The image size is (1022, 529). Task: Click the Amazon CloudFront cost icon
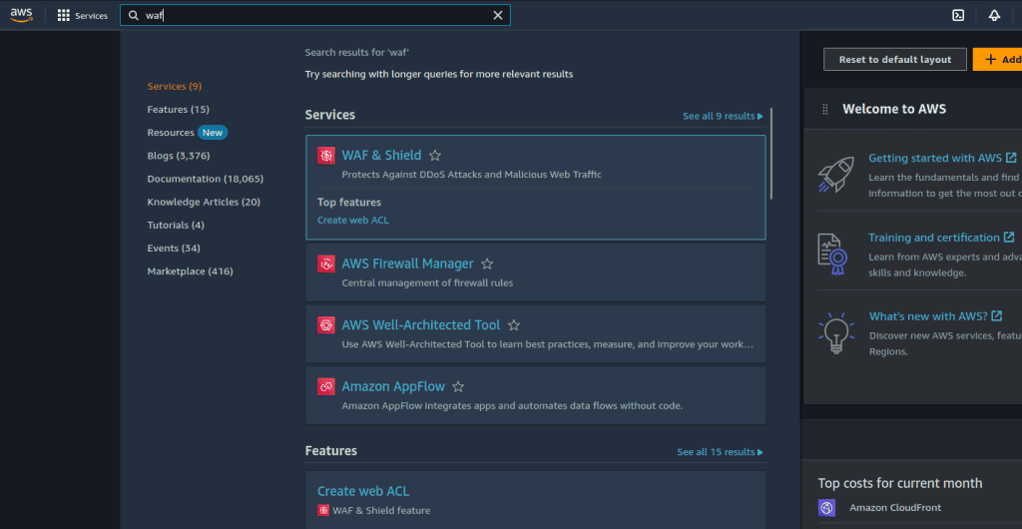[x=826, y=507]
